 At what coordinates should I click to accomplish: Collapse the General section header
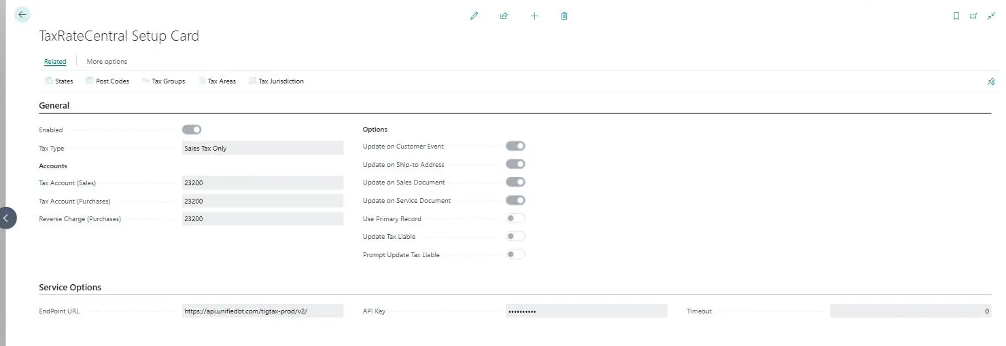pyautogui.click(x=54, y=105)
